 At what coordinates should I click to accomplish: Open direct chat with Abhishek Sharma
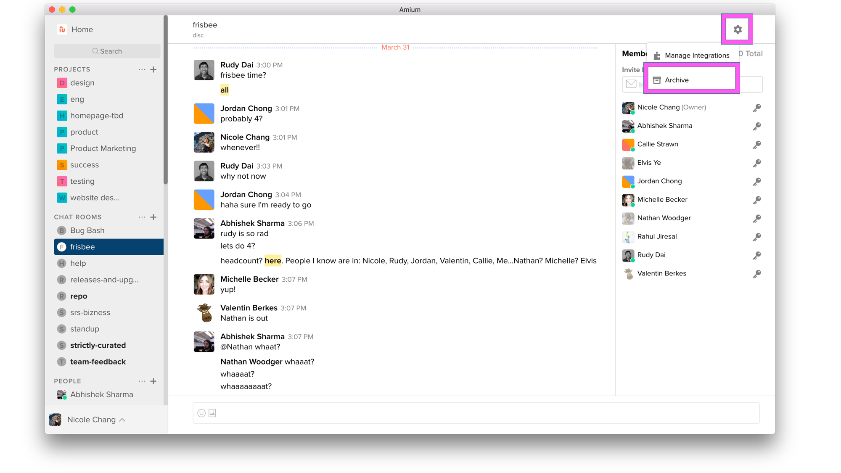[108, 394]
